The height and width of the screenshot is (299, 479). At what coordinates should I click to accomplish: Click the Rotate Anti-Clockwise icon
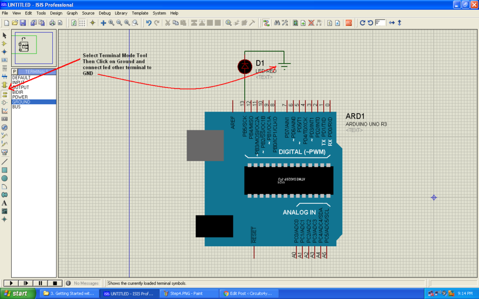coord(370,23)
